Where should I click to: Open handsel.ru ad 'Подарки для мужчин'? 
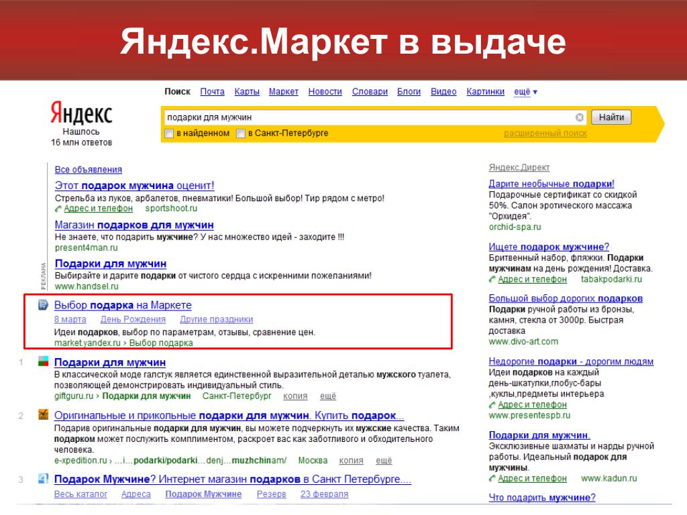point(111,264)
